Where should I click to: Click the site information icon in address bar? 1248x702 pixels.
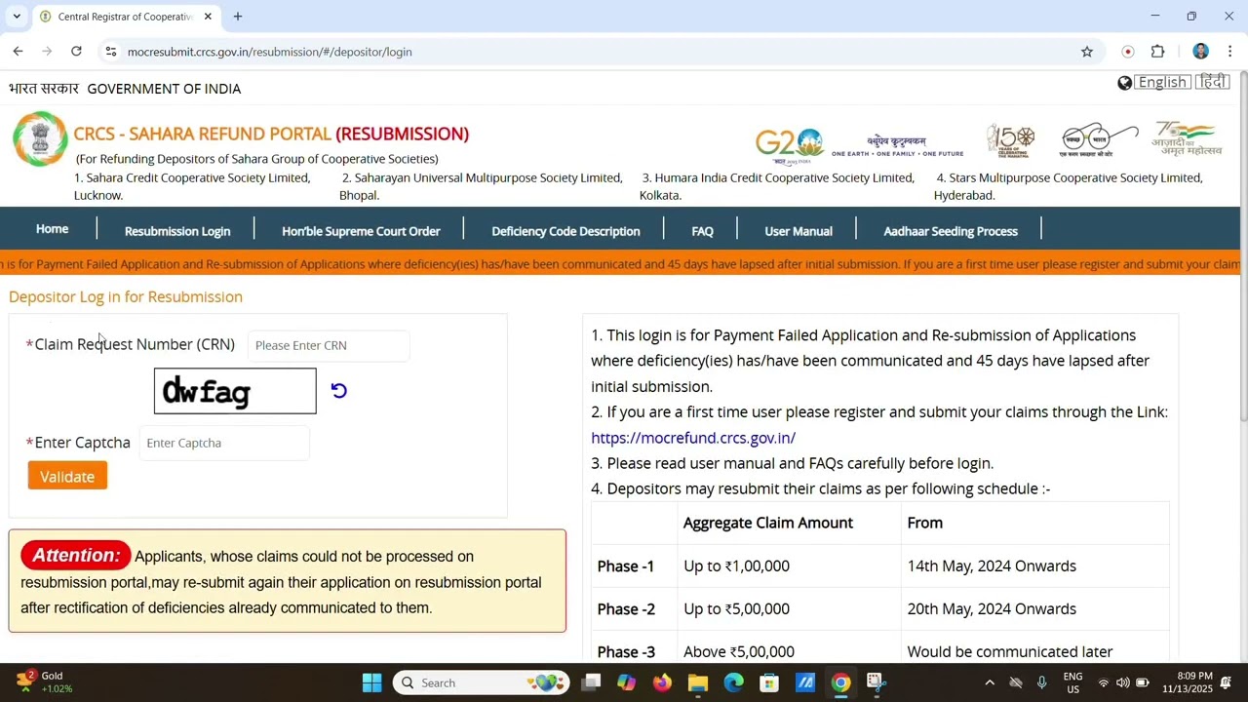pyautogui.click(x=111, y=52)
